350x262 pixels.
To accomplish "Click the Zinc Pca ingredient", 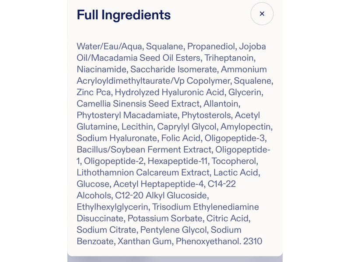I will pyautogui.click(x=94, y=92).
